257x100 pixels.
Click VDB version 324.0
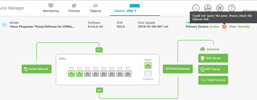click(x=121, y=26)
